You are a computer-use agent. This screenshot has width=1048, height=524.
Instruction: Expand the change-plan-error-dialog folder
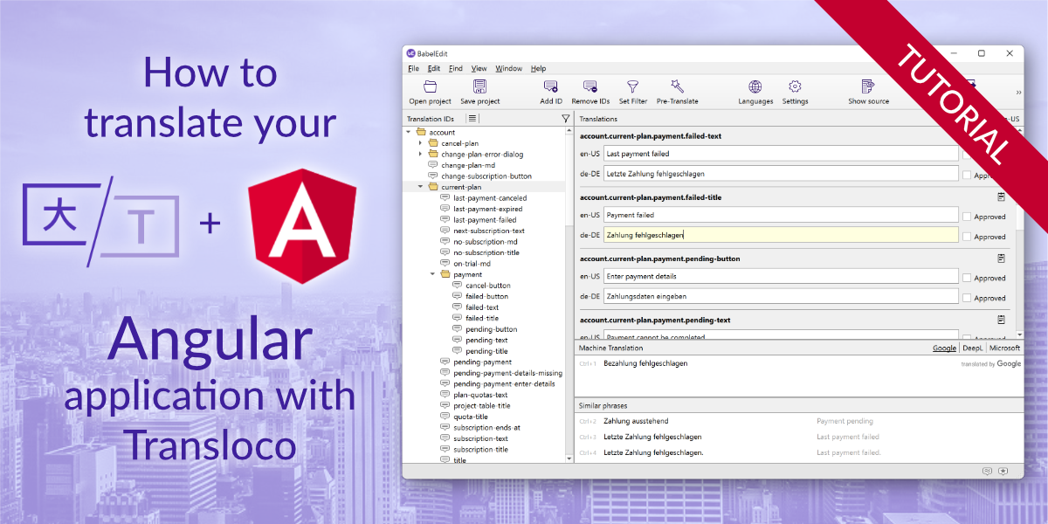click(420, 154)
